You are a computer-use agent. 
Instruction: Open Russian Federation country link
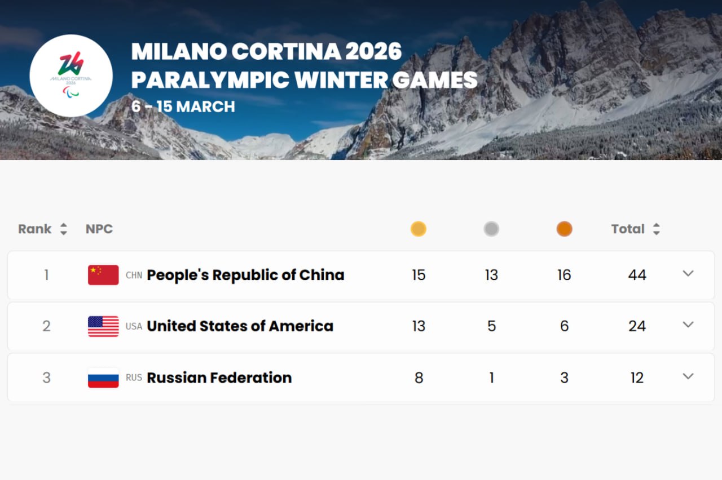pyautogui.click(x=219, y=377)
